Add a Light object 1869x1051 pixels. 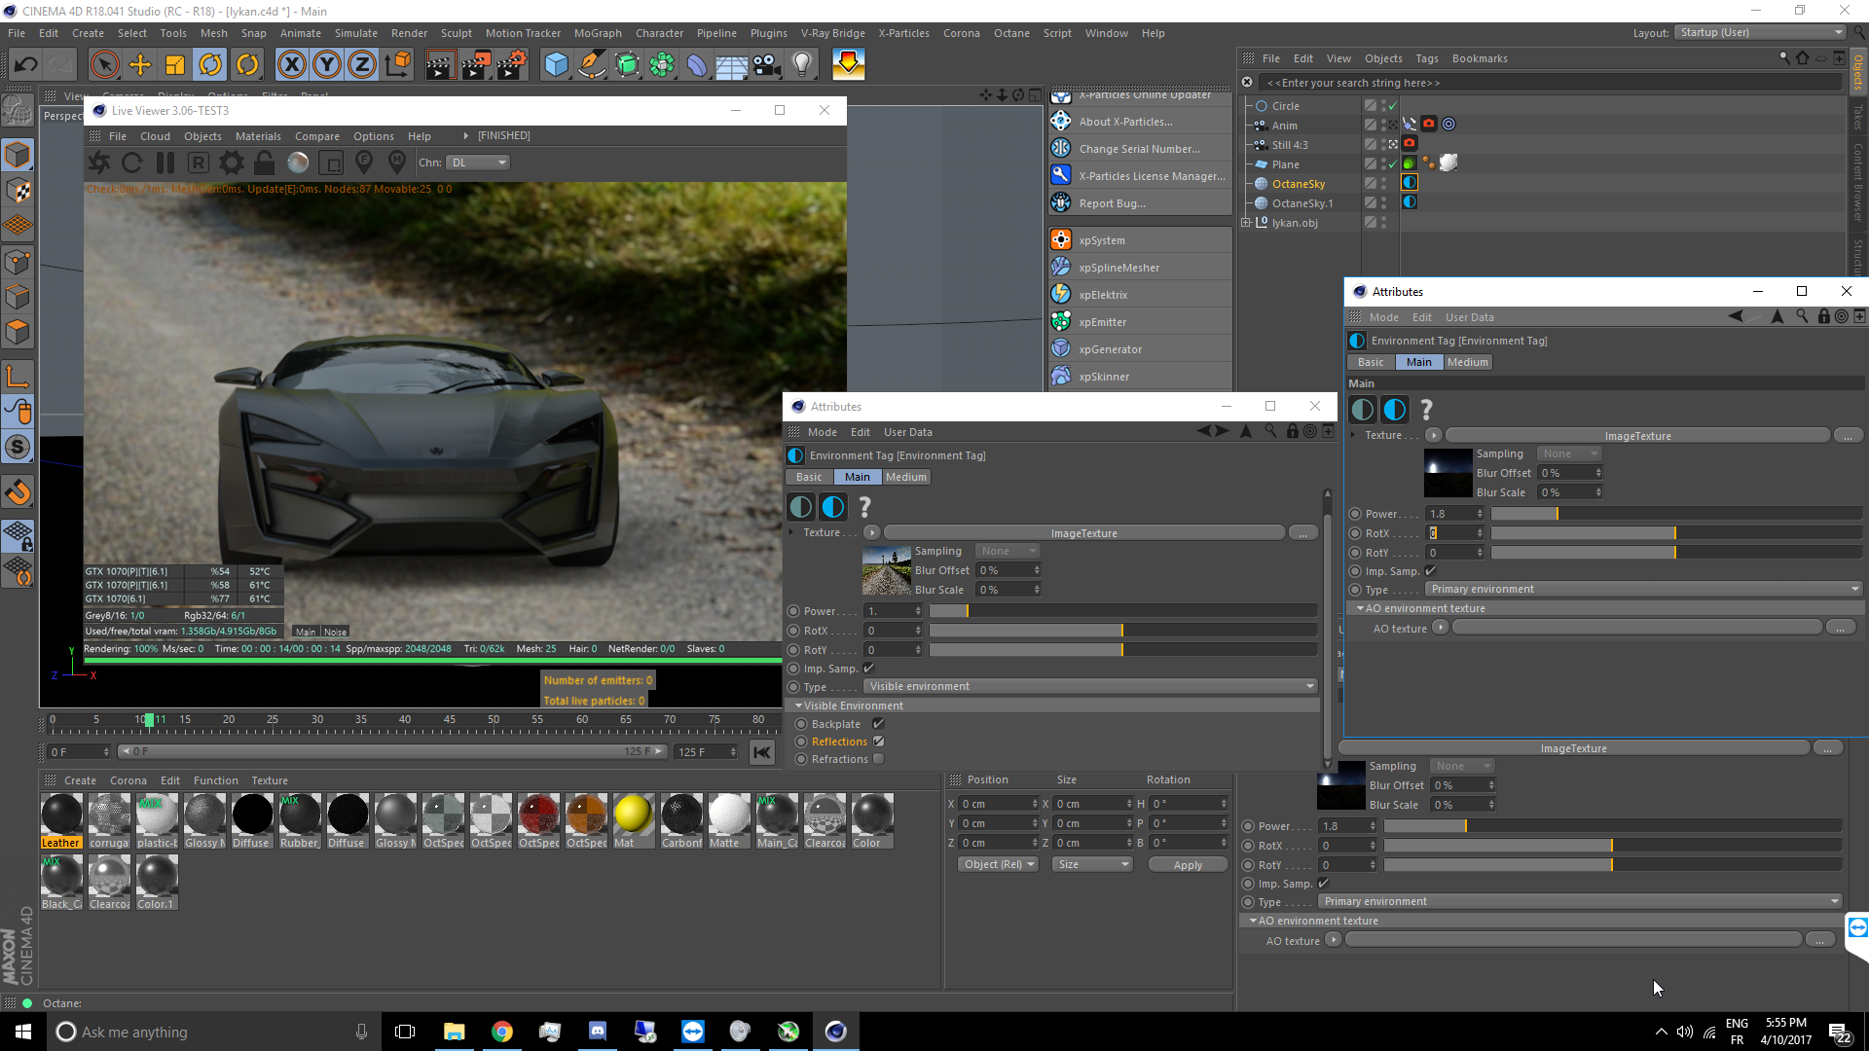point(801,65)
